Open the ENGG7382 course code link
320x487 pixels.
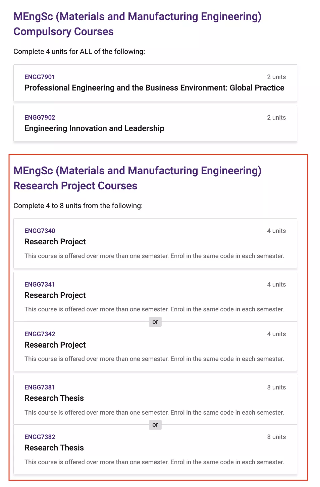(40, 437)
